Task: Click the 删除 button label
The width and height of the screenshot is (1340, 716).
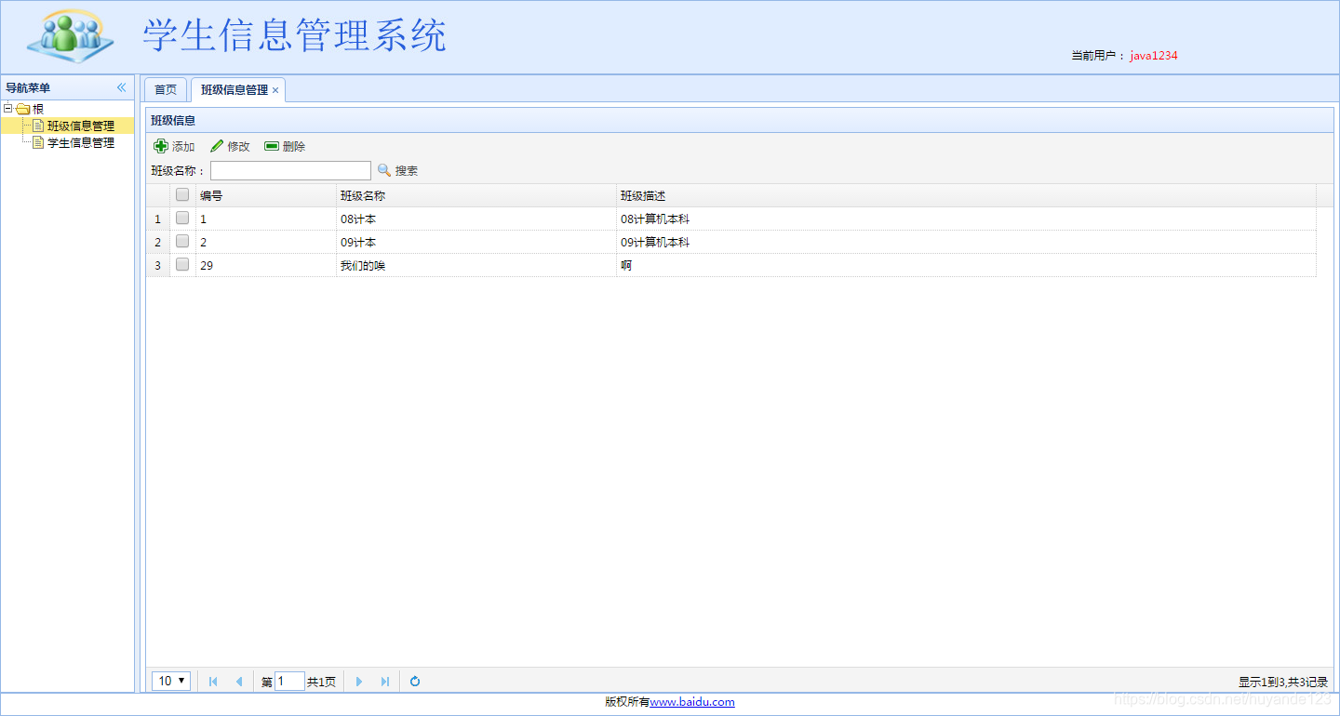Action: click(294, 147)
